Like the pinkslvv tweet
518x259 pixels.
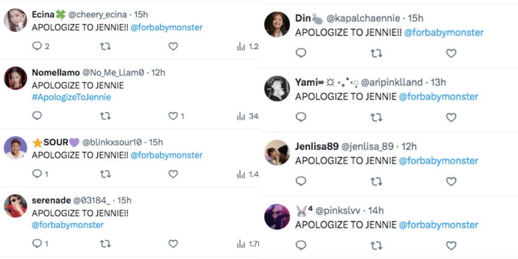[451, 246]
